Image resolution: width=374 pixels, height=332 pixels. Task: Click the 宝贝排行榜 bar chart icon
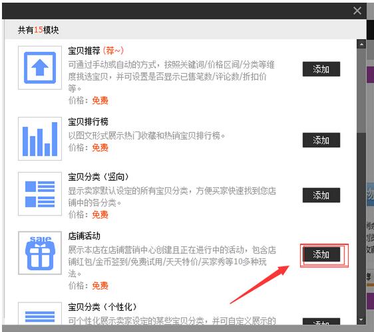40,139
